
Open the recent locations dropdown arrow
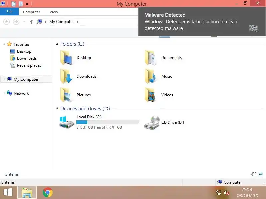point(24,22)
